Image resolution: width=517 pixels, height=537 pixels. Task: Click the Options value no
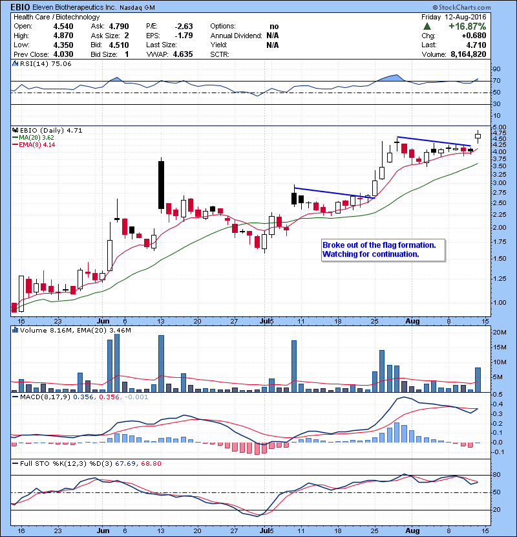[x=274, y=27]
